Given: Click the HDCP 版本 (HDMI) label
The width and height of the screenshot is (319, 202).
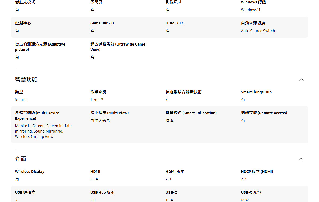Looking at the screenshot, I should 257,172.
